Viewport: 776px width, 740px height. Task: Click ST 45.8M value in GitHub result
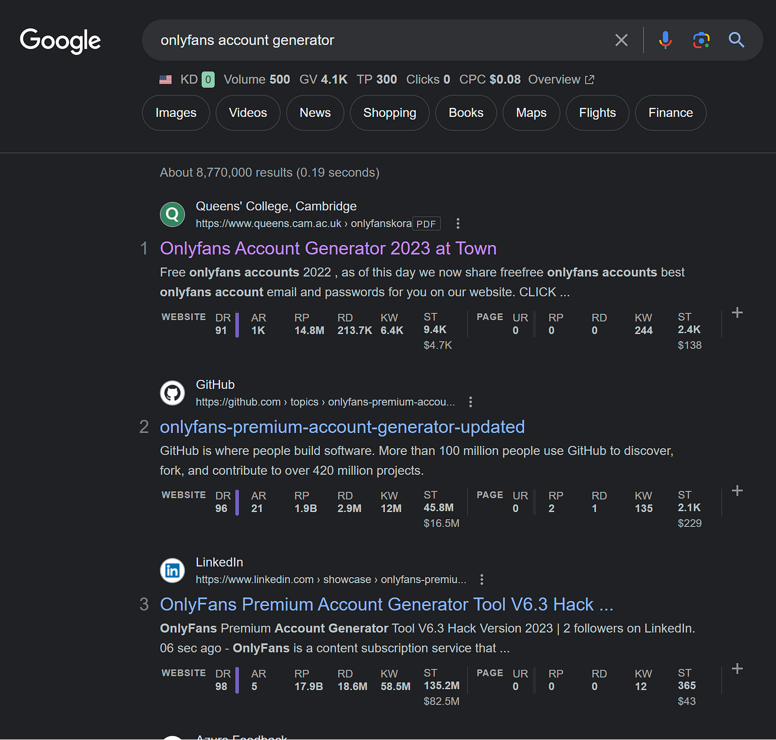pos(439,508)
